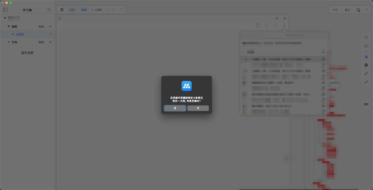Click the copy pages icon on right toolbar
Viewport: 373px width, 190px height.
(366, 65)
